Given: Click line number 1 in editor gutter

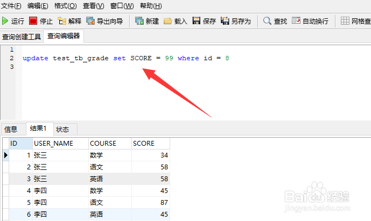Looking at the screenshot, I should (12, 49).
